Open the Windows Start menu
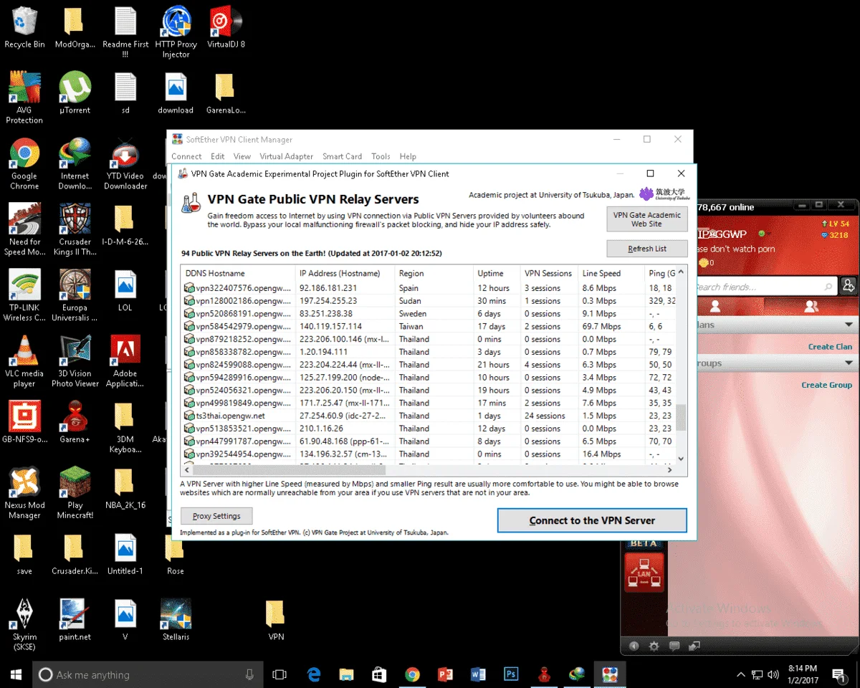Viewport: 860px width, 688px height. pyautogui.click(x=16, y=674)
